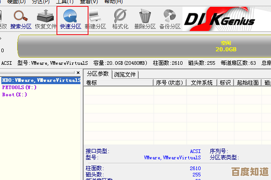Click the 序号(状态) column header
The image size is (271, 180).
tap(169, 83)
